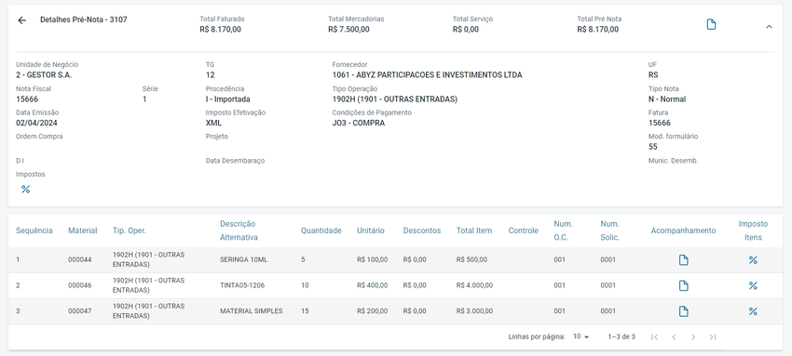Click Mod. formulário value 55
This screenshot has height=356, width=792.
653,147
